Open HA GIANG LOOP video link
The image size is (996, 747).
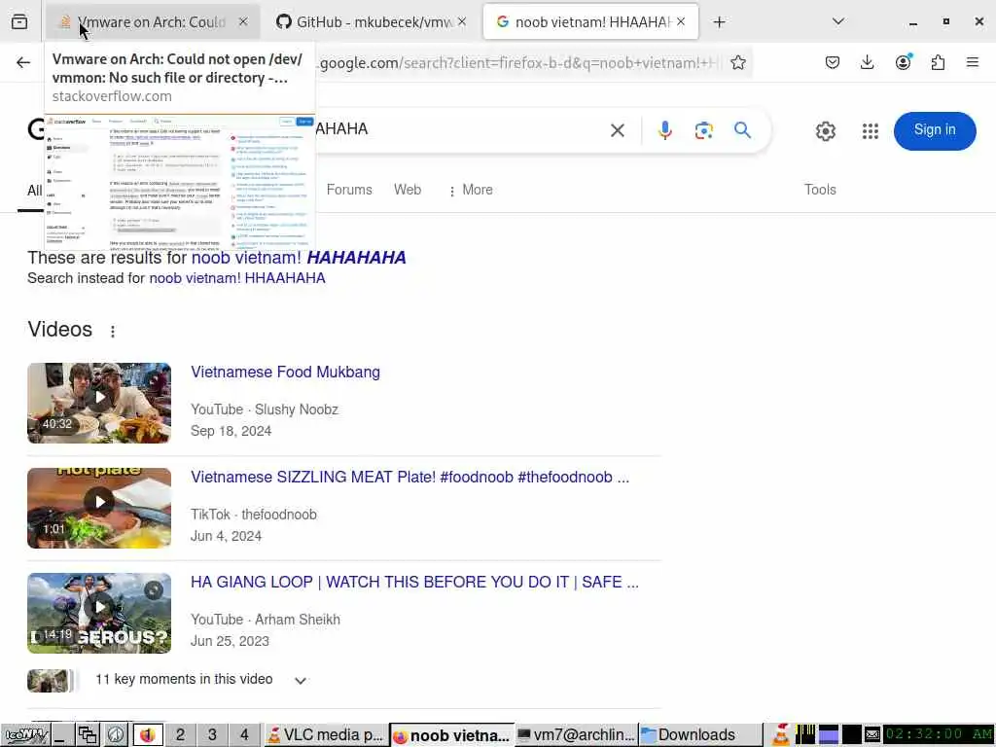tap(414, 582)
